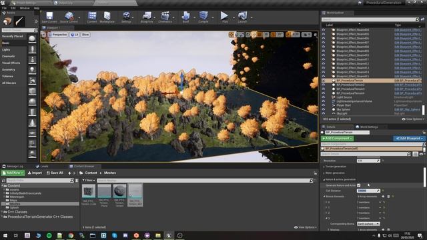The width and height of the screenshot is (427, 240).
Task: Click the Add Component button
Action: (x=337, y=139)
